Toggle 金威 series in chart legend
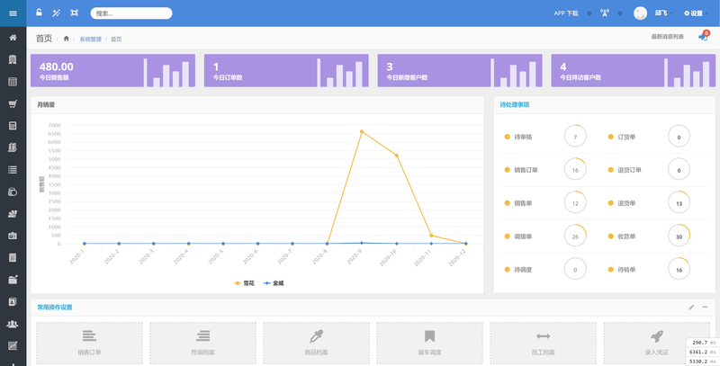 coord(274,283)
